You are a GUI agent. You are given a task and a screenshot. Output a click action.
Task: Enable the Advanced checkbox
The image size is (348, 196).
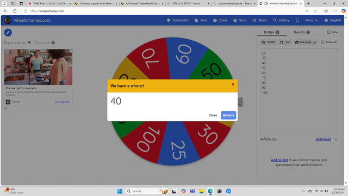tap(322, 42)
